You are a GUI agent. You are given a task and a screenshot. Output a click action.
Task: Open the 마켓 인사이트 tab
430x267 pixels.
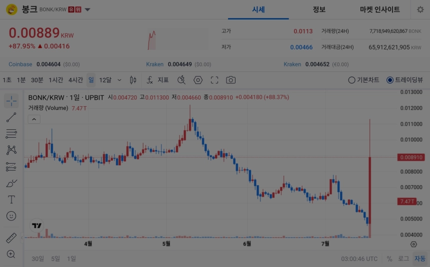pos(380,9)
